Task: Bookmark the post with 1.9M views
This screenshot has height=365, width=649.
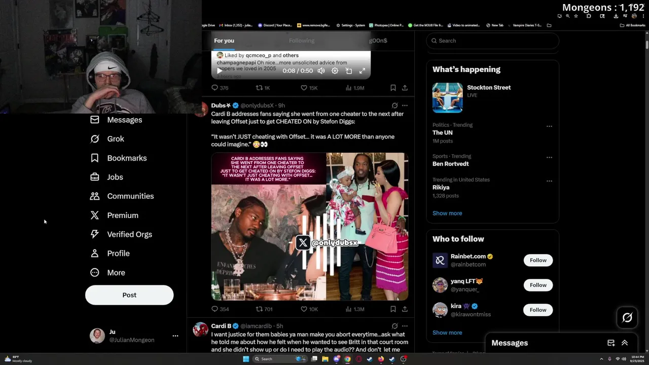Action: [393, 88]
